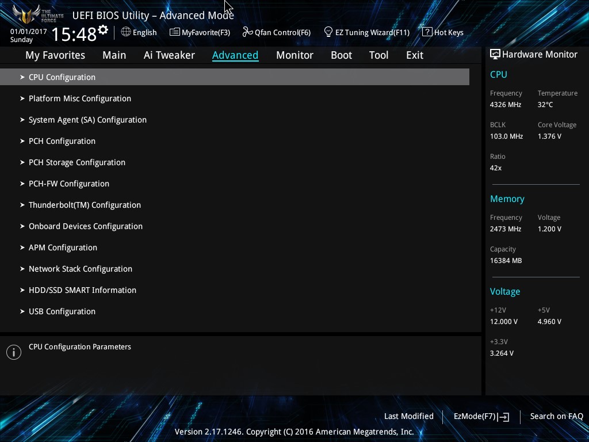The width and height of the screenshot is (589, 442).
Task: Click the EZ Tuning Wizard lightbulb icon
Action: [x=328, y=32]
